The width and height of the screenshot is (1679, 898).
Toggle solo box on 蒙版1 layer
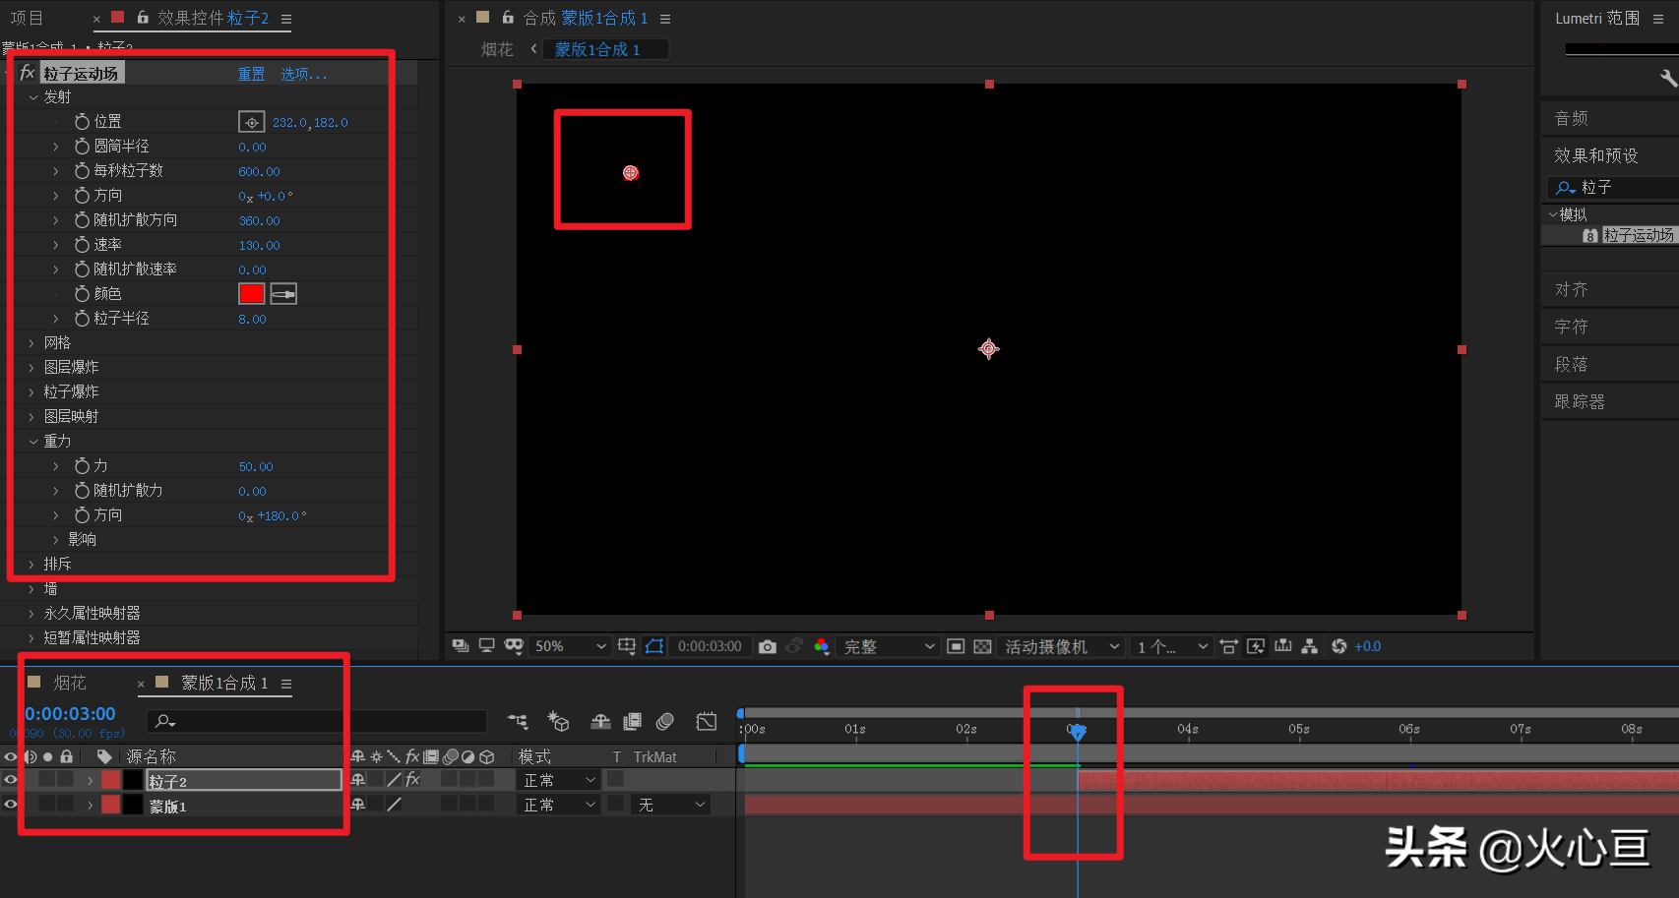click(x=46, y=804)
